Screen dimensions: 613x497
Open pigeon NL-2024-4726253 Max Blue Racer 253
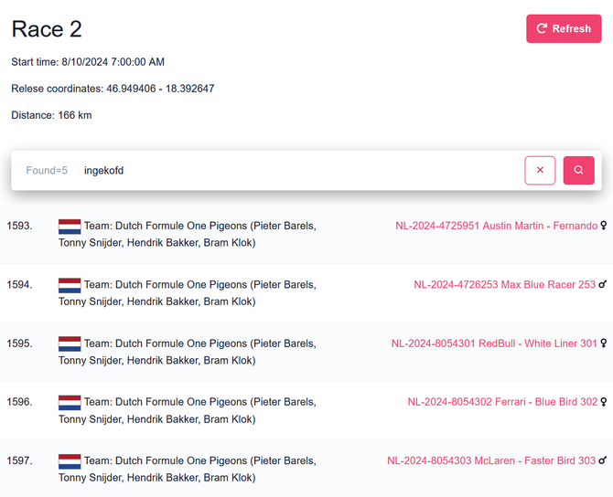(504, 284)
